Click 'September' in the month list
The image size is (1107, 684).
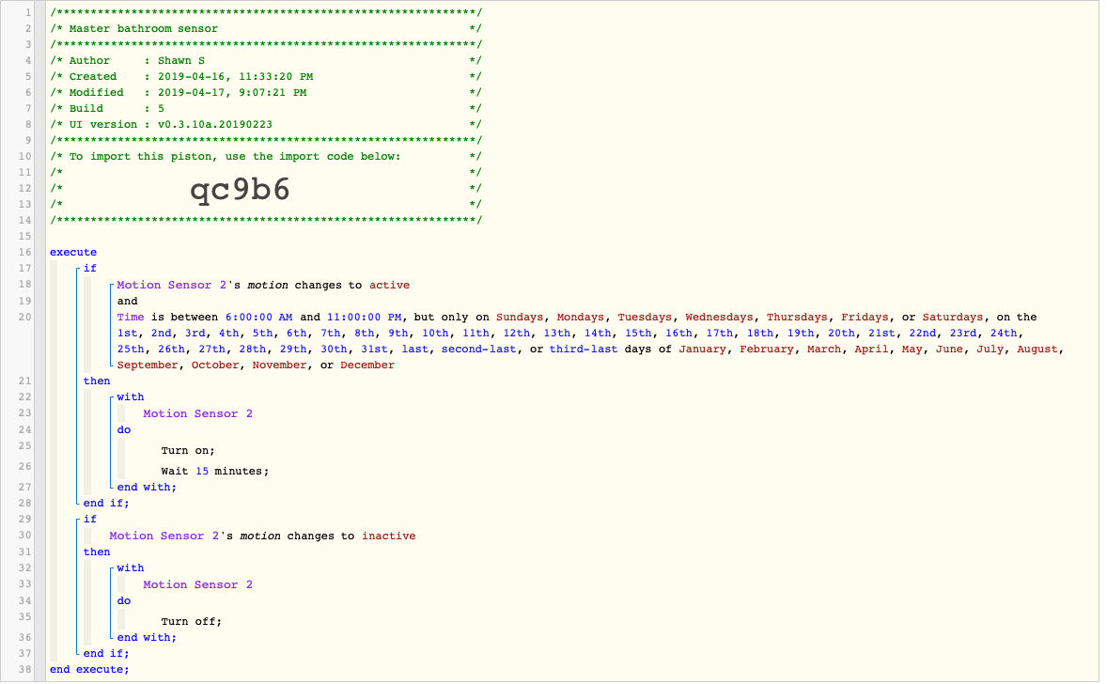pyautogui.click(x=148, y=365)
